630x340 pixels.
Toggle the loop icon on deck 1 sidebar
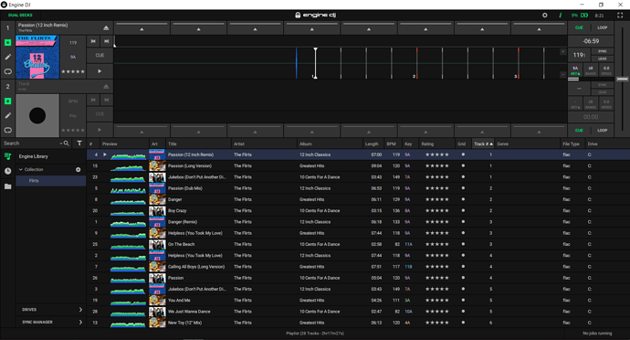(7, 71)
